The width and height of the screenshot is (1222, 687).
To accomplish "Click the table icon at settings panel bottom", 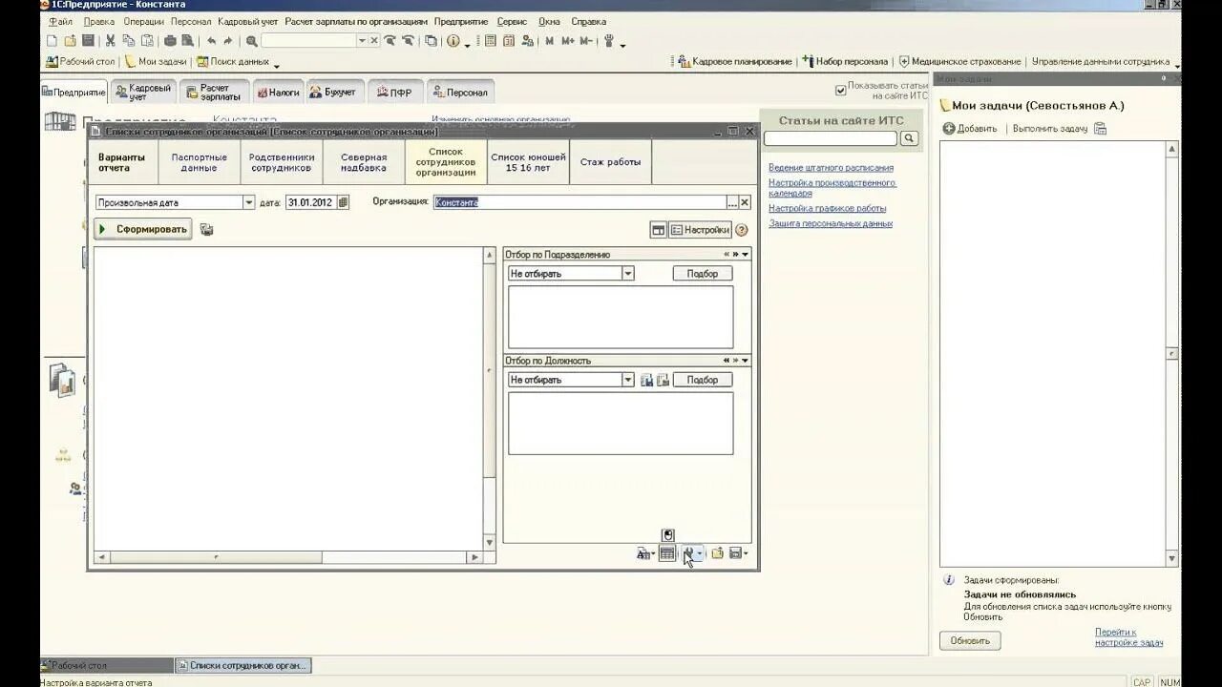I will (x=667, y=553).
